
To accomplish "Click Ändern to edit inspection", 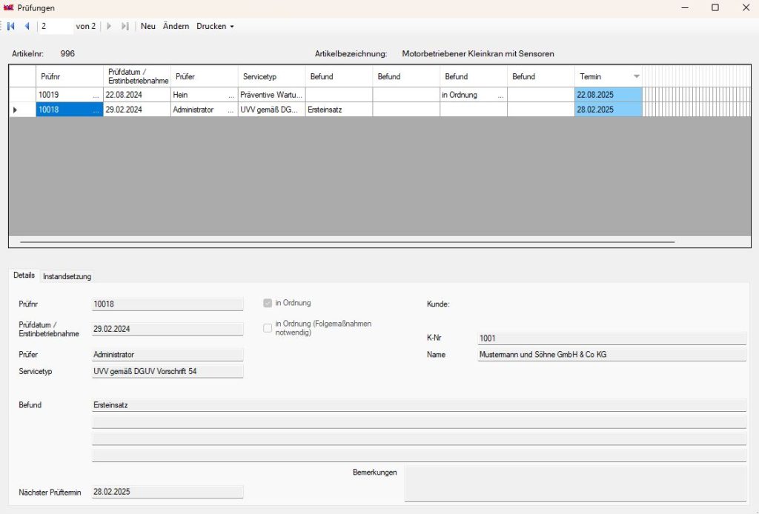I will (x=176, y=26).
